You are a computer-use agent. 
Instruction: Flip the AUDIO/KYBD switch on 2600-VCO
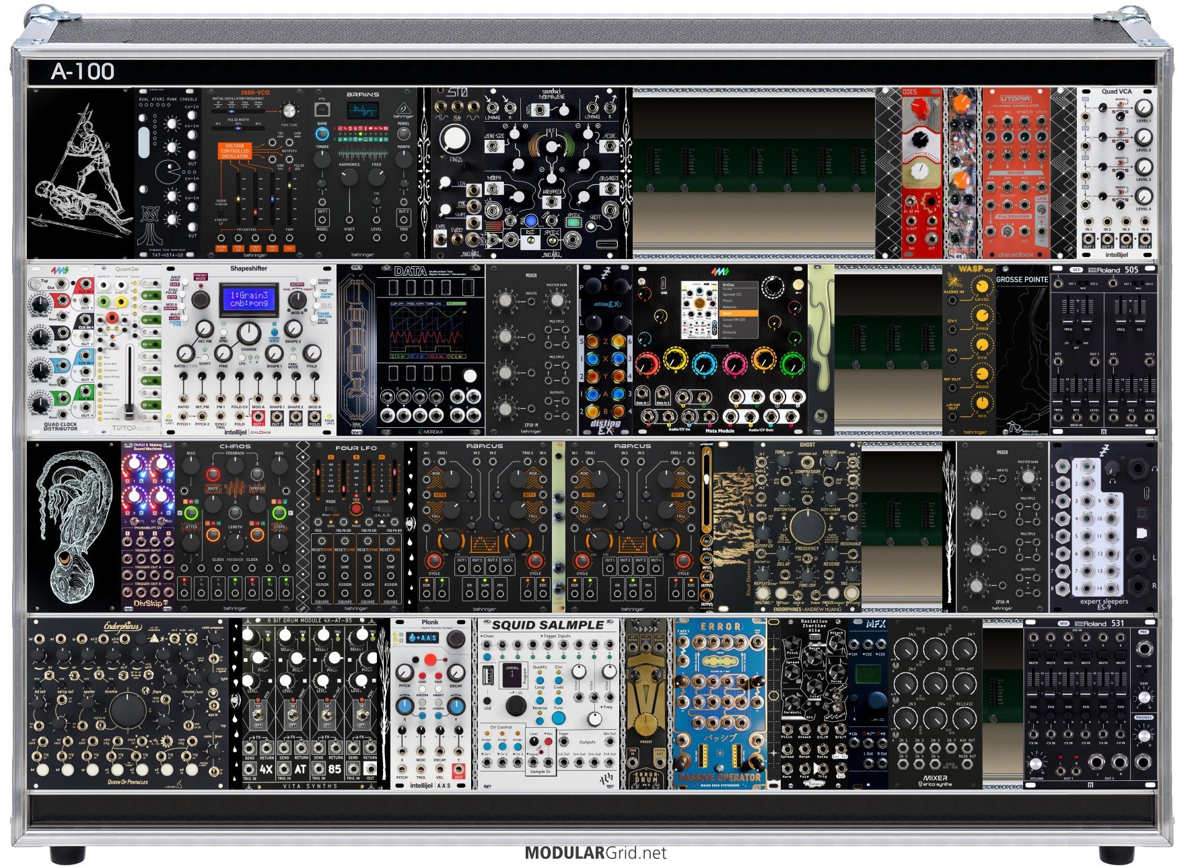point(221,211)
